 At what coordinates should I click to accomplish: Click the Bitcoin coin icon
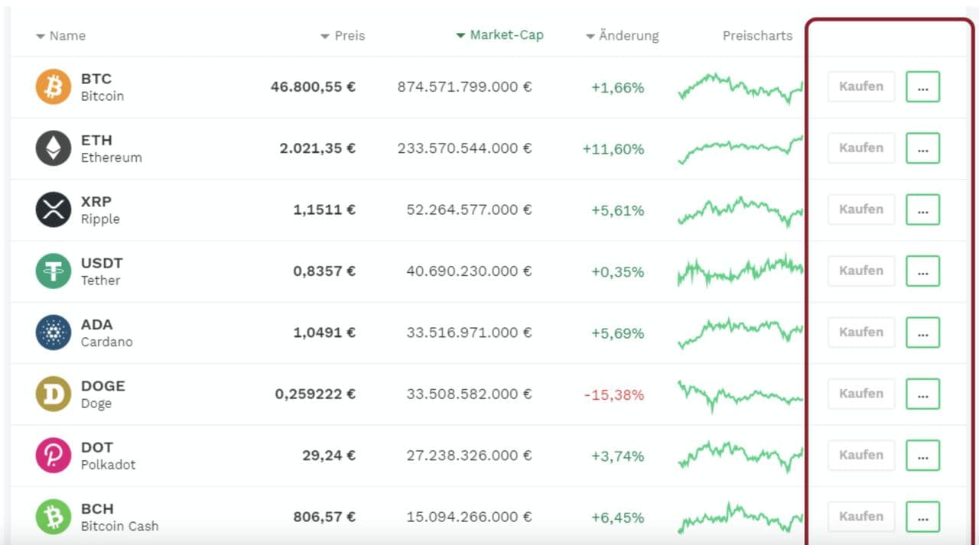point(54,87)
